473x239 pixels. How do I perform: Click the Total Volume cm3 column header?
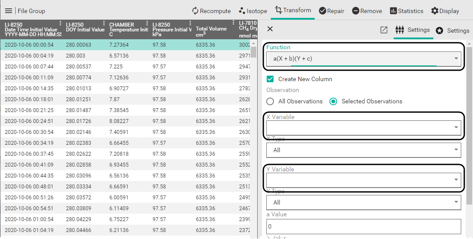(x=211, y=31)
